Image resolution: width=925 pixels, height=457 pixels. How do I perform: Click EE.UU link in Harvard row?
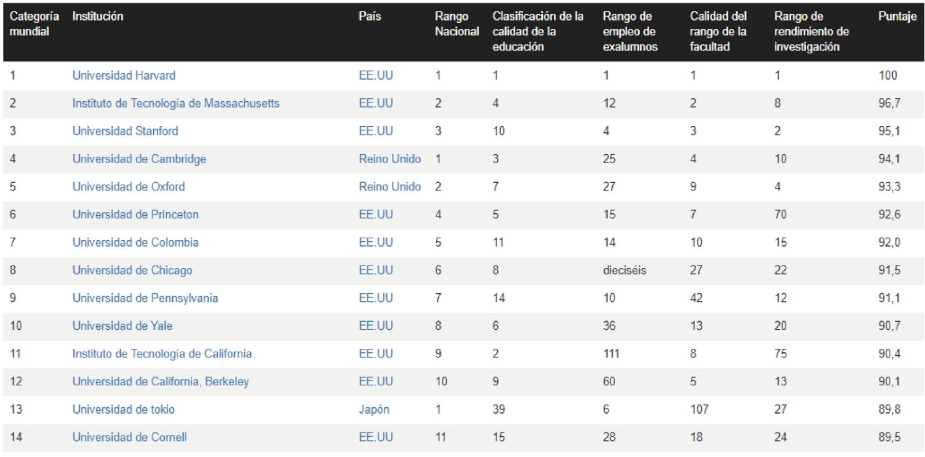(376, 75)
